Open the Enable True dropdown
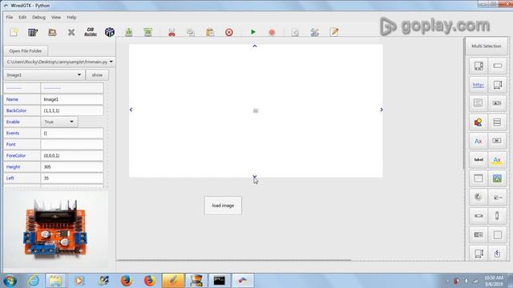513x288 pixels. pyautogui.click(x=59, y=122)
